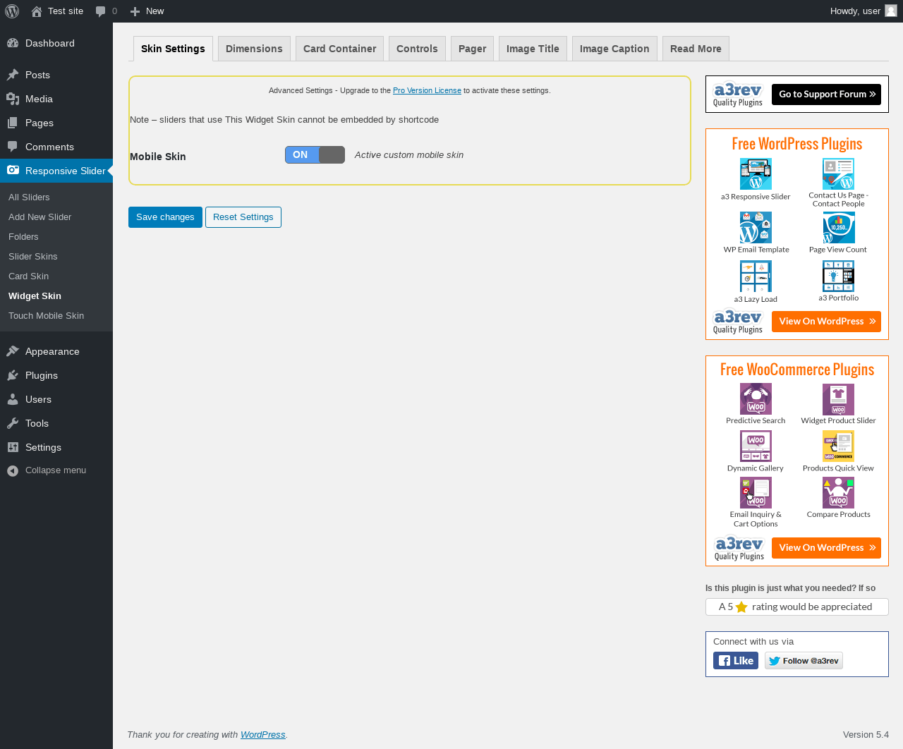
Task: Click the Test site home icon
Action: click(x=37, y=11)
